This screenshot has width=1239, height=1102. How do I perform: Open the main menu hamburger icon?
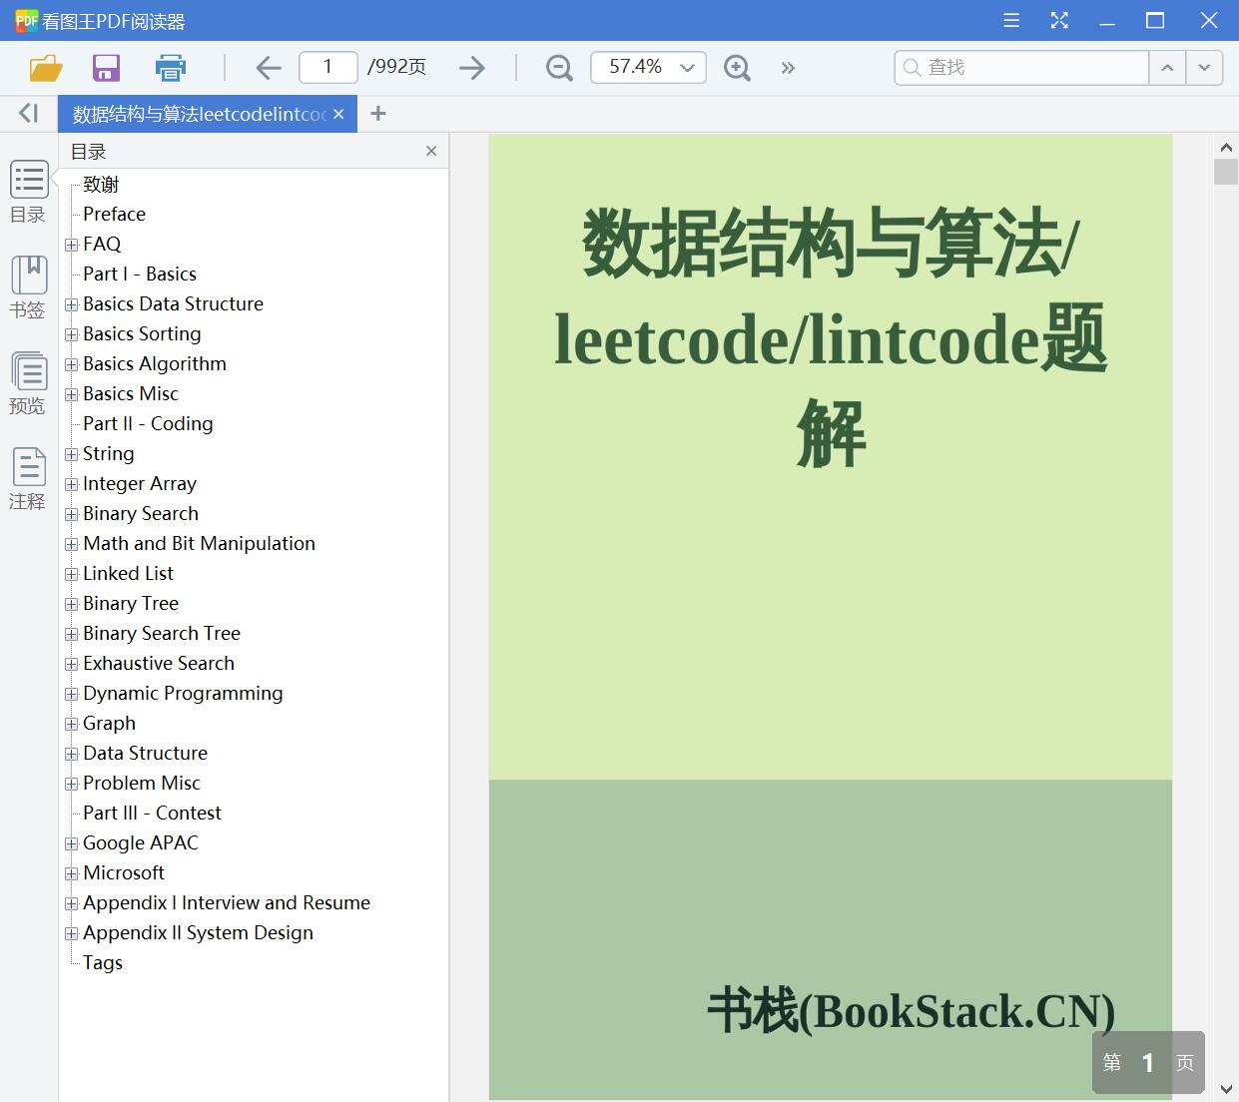point(1011,20)
